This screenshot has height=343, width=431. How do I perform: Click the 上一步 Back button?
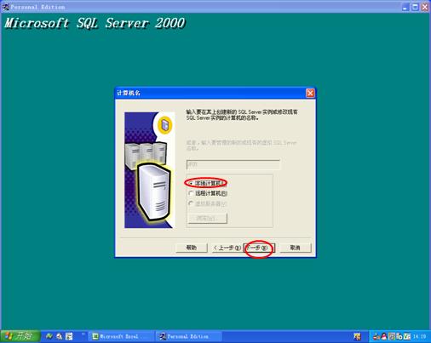[x=227, y=248]
